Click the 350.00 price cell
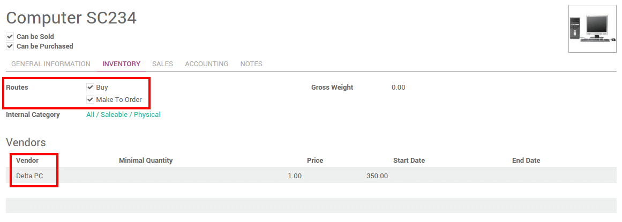The width and height of the screenshot is (622, 222). click(x=377, y=176)
